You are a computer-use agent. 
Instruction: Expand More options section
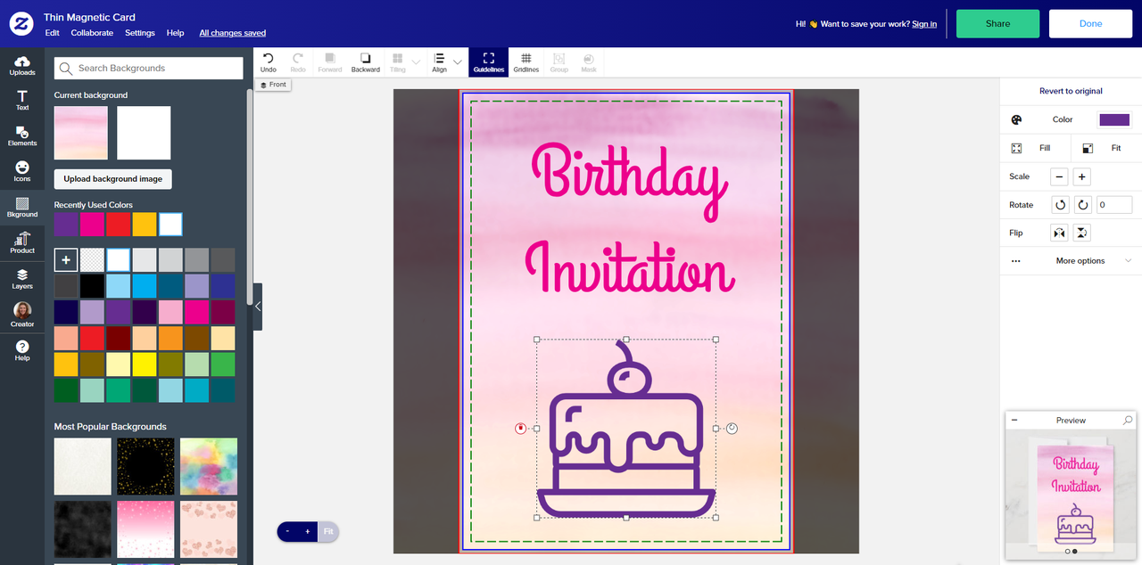point(1071,261)
